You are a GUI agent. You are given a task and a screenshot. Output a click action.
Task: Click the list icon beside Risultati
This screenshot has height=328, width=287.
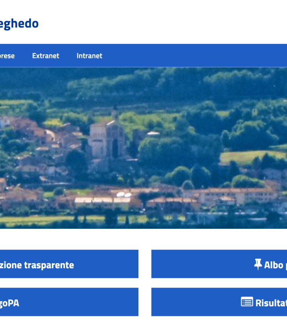click(x=247, y=302)
